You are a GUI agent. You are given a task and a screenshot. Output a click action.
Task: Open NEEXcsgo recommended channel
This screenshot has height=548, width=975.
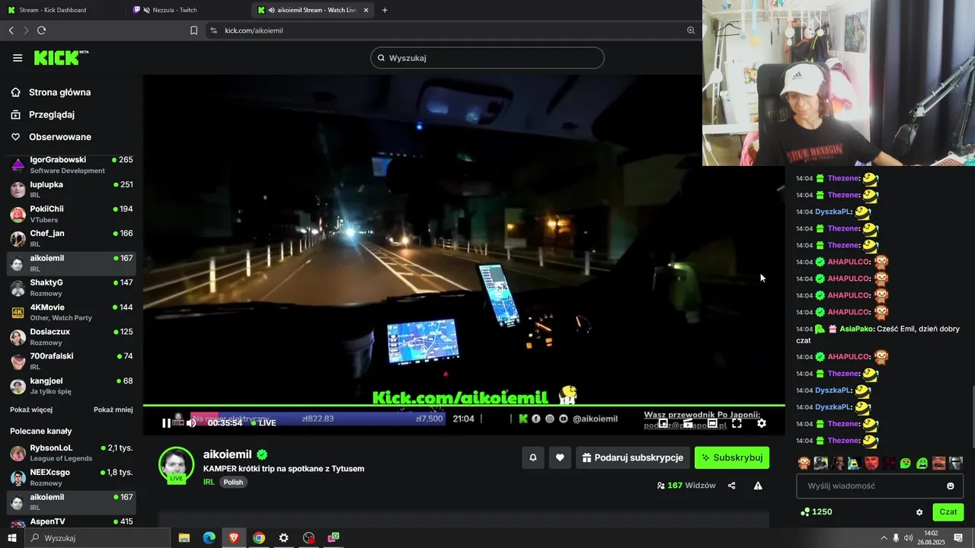[72, 477]
